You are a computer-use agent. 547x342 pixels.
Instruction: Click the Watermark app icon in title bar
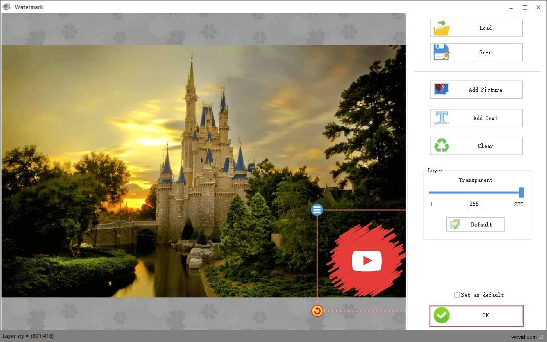click(7, 7)
